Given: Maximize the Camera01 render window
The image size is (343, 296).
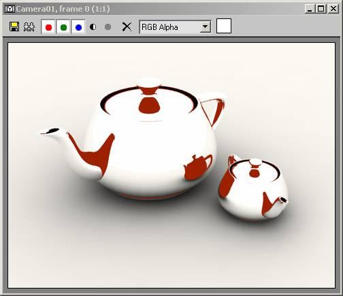Looking at the screenshot, I should tap(321, 9).
